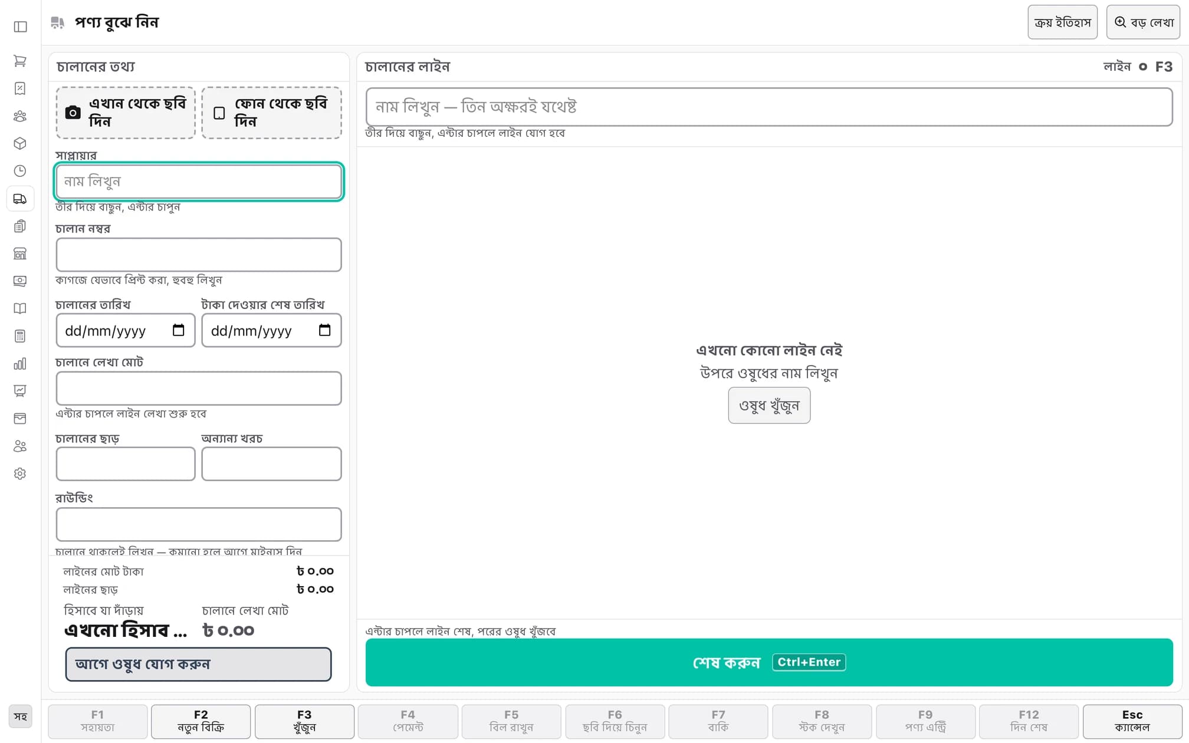1189x743 pixels.
Task: Open the two-users icon in sidebar
Action: [20, 446]
